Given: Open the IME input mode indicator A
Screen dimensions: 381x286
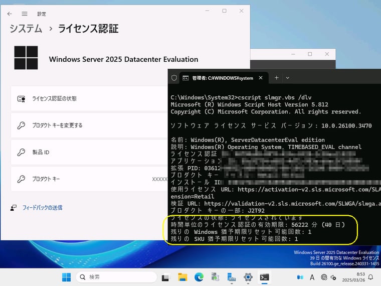Looking at the screenshot, I should [x=312, y=277].
